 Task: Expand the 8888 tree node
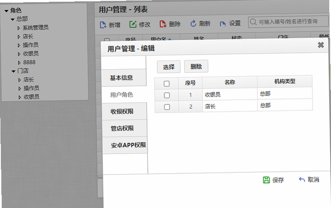20,63
